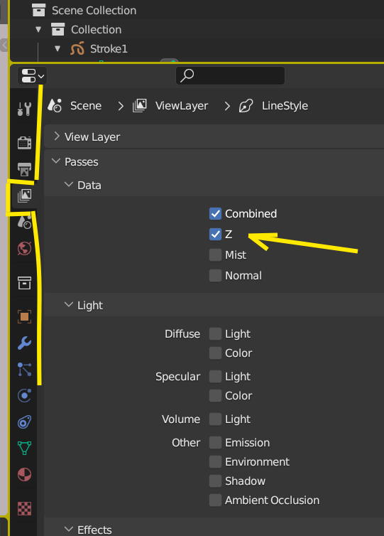Open the Tool properties tab
The image size is (384, 536).
(24, 109)
